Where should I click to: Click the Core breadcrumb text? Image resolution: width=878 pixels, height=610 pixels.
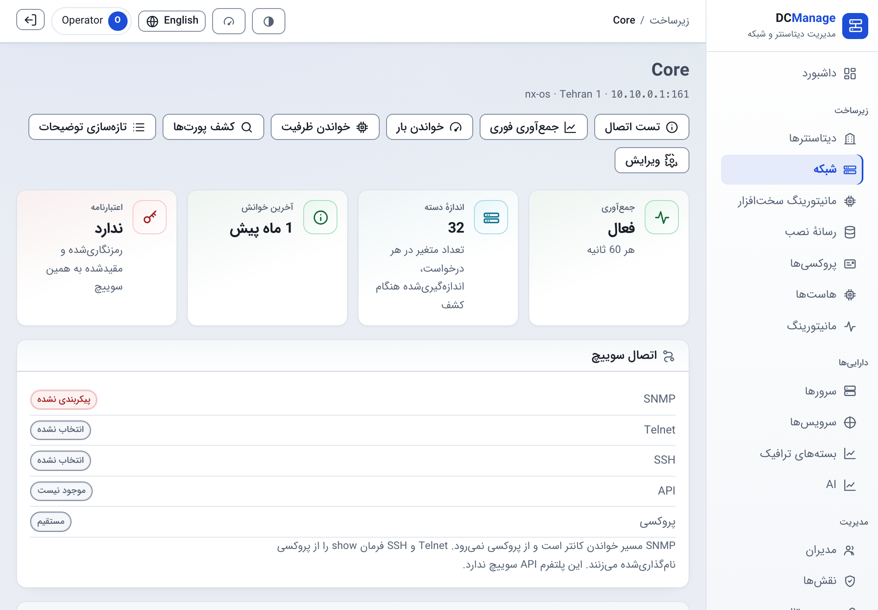click(624, 20)
